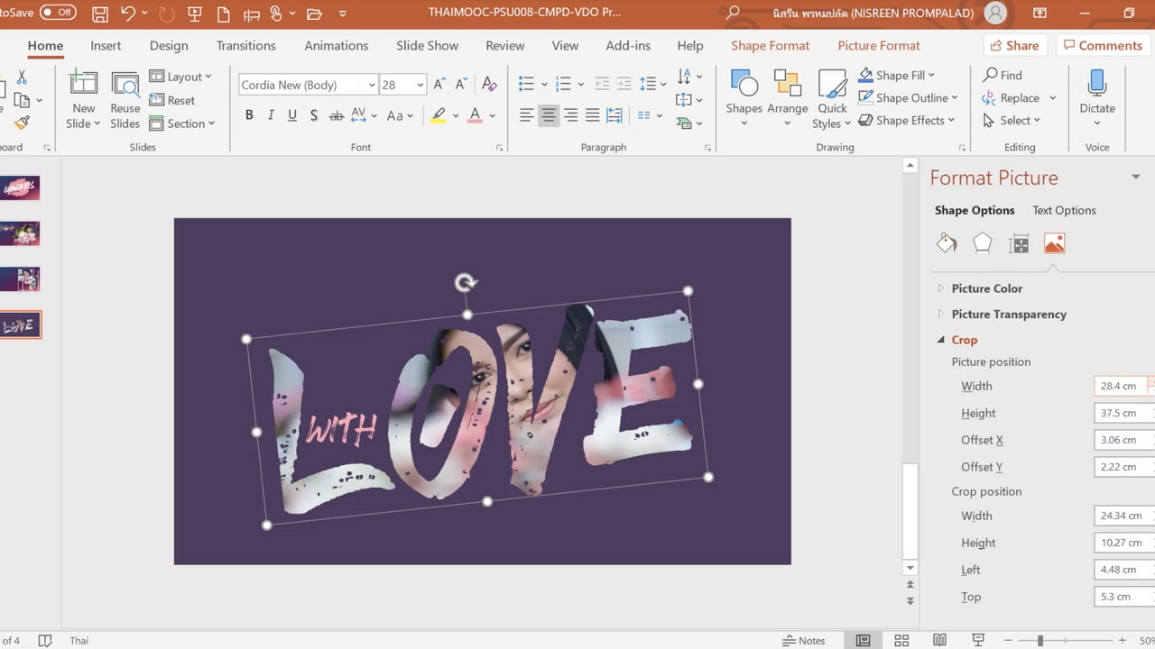Reset the slide layout

172,100
